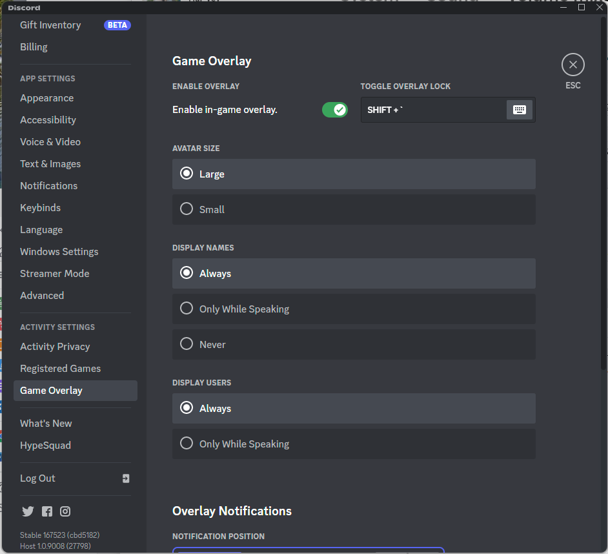This screenshot has height=554, width=608.
Task: Click the Host 1.0.9008 version text
Action: [56, 546]
